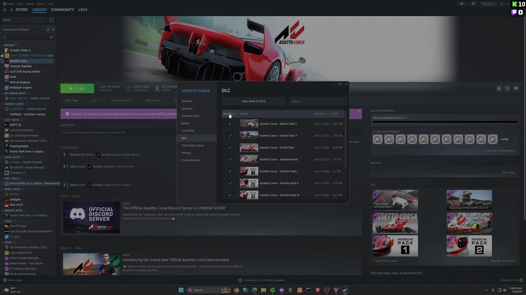Click the DLC search field
526x295 pixels.
tap(317, 101)
